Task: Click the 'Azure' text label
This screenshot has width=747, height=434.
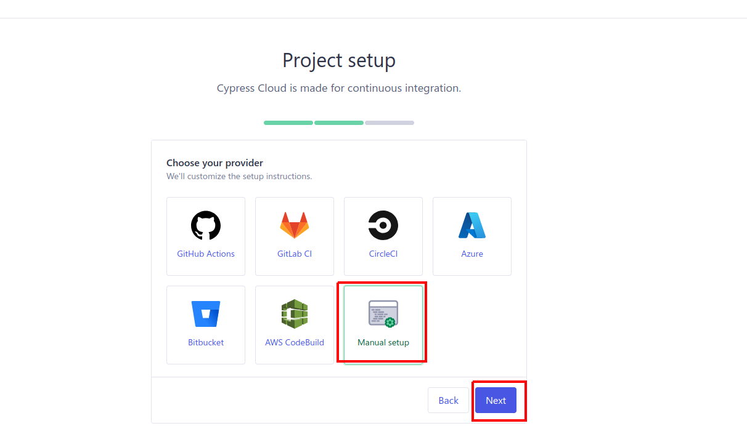Action: pos(472,254)
